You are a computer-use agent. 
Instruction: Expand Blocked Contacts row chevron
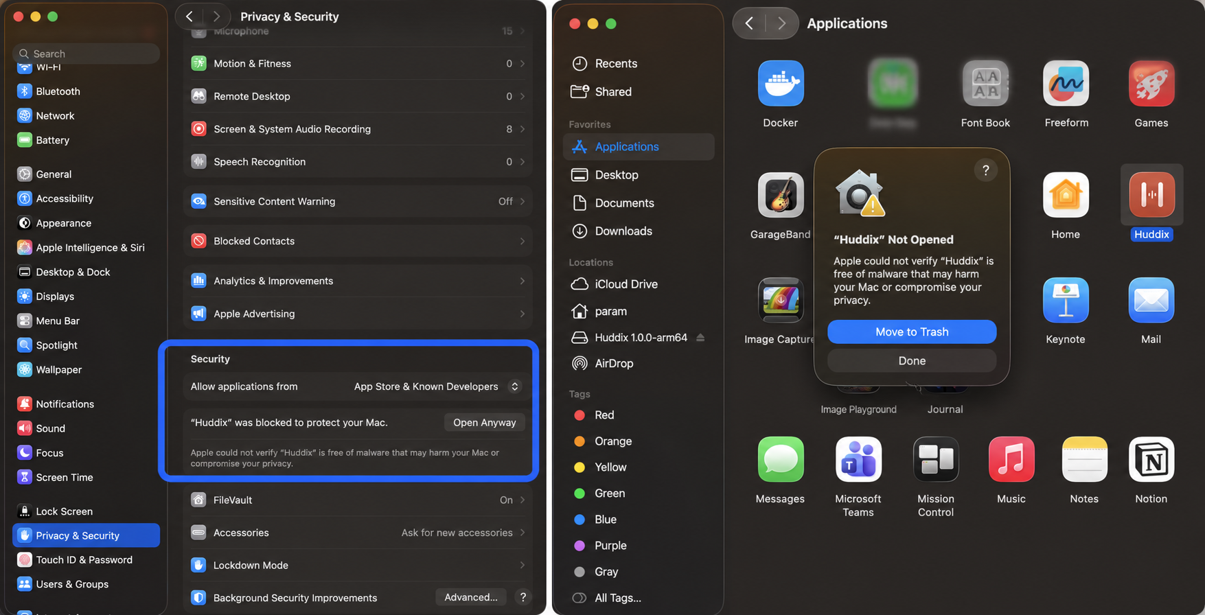point(523,241)
